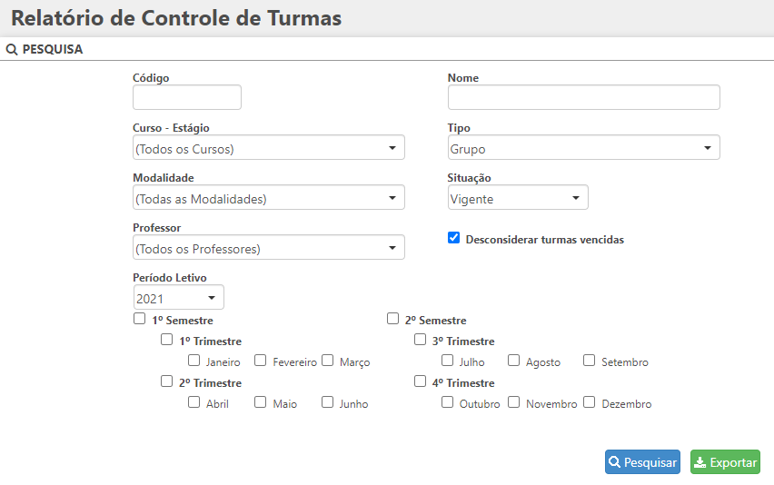The image size is (774, 485).
Task: Click the Código input field
Action: (x=187, y=97)
